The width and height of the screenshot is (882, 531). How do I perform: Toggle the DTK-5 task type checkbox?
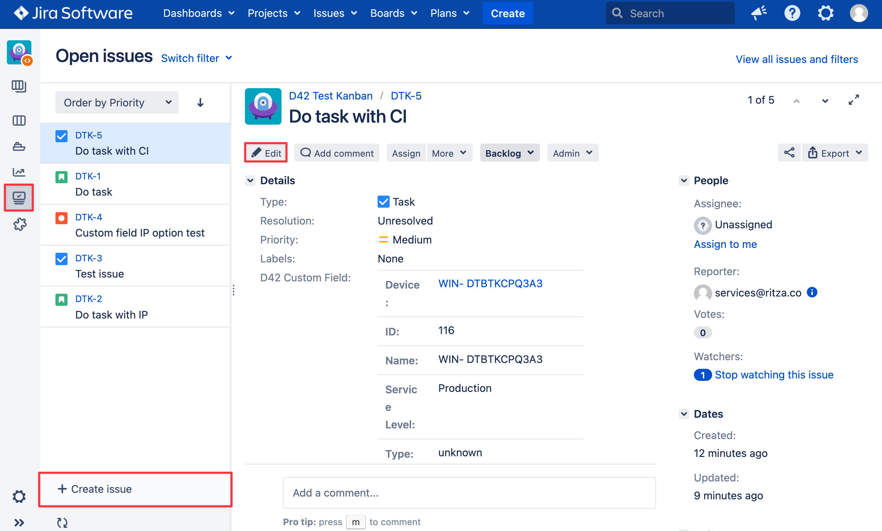61,136
